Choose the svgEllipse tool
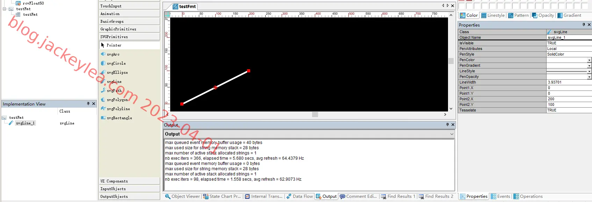The image size is (592, 202). pos(117,72)
